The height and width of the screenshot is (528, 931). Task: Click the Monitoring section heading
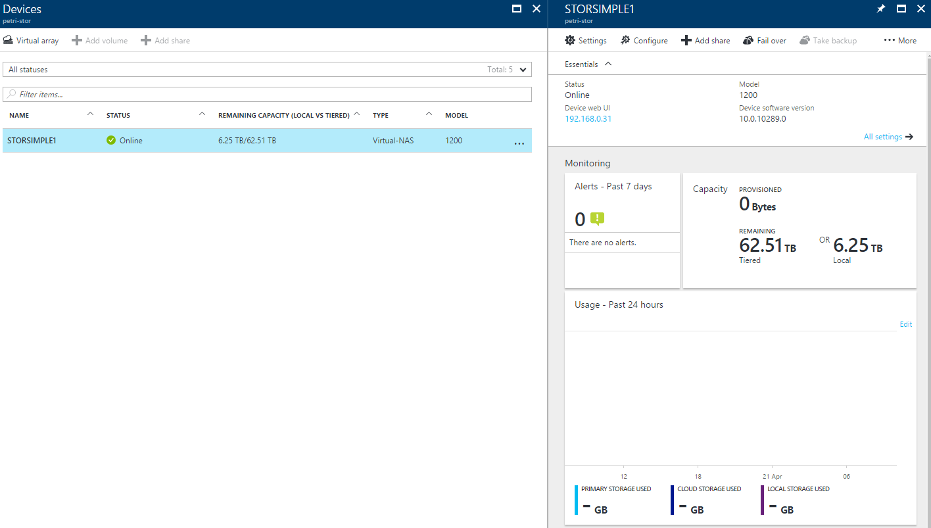[587, 163]
